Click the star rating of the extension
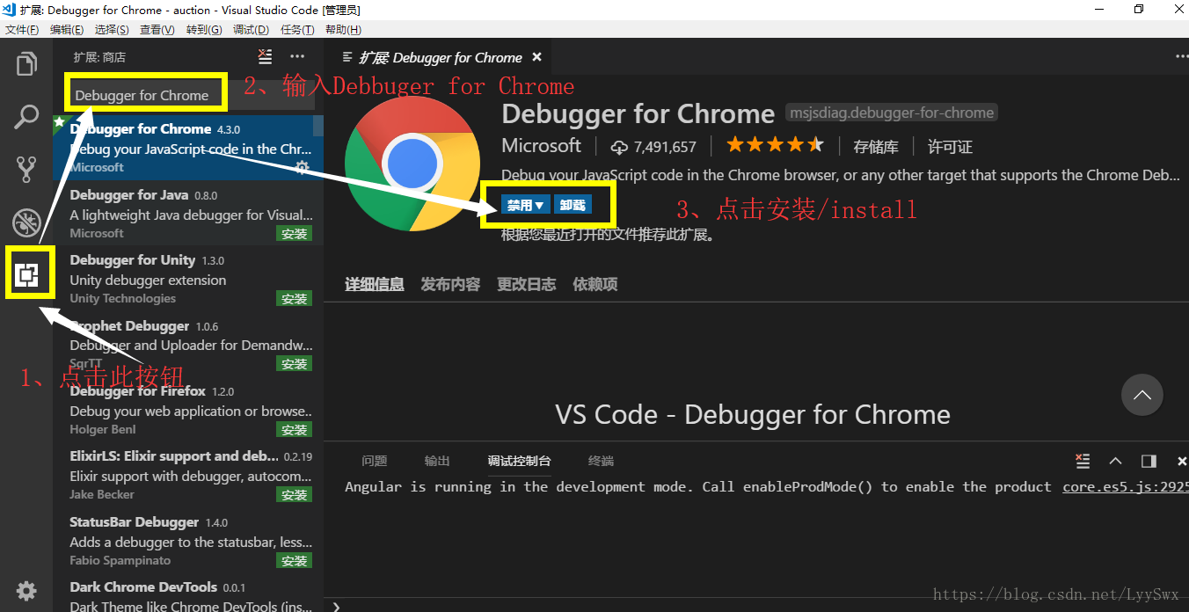Image resolution: width=1189 pixels, height=612 pixels. tap(775, 145)
